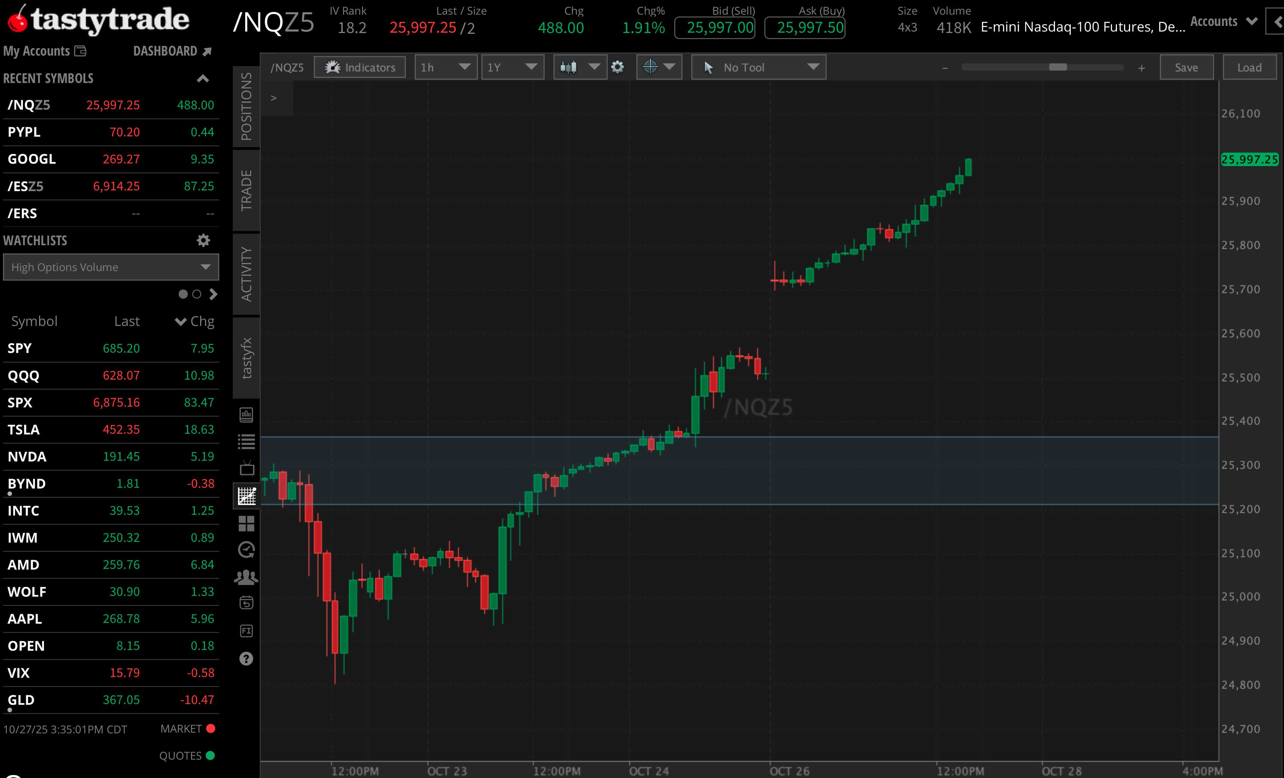Select the first watchlist page dot
The width and height of the screenshot is (1284, 778).
(183, 294)
